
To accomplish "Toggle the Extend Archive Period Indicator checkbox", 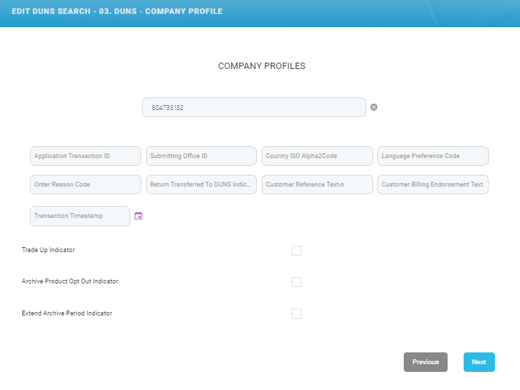I will pyautogui.click(x=297, y=313).
